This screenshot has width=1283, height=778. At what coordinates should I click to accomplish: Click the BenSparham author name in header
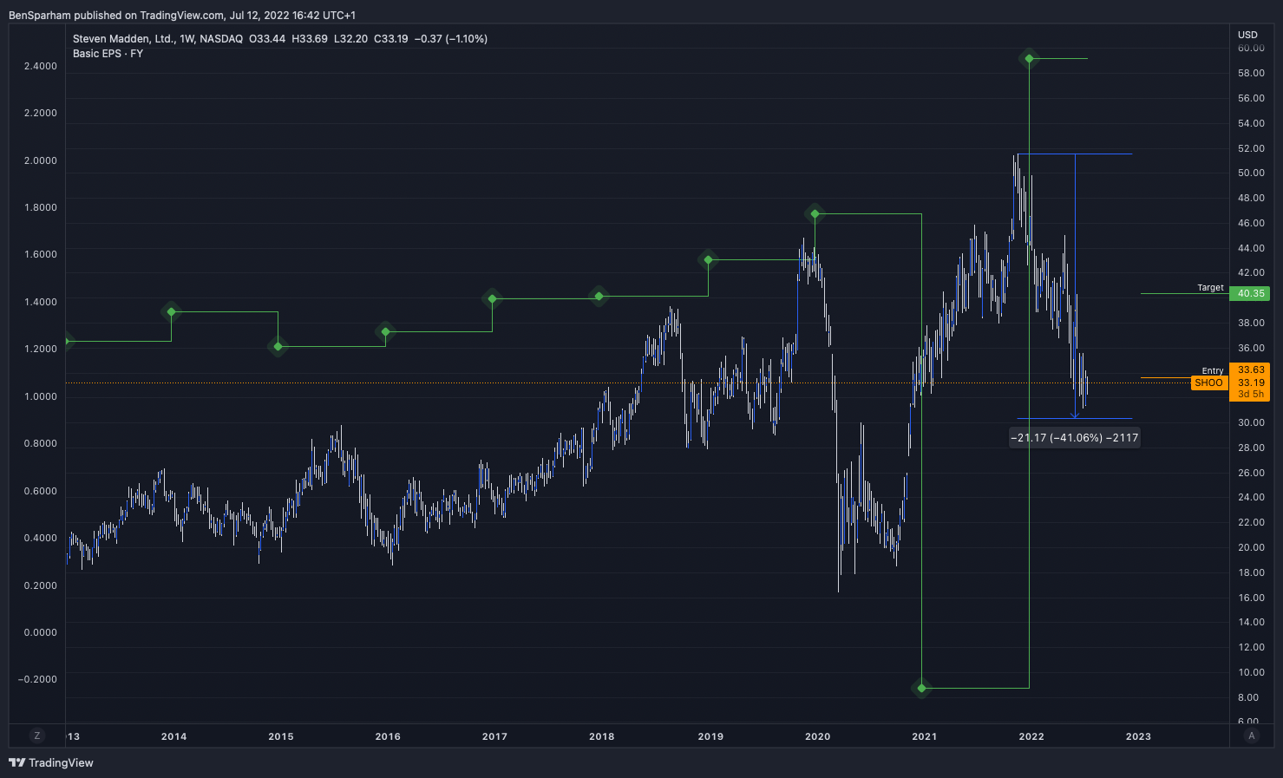point(40,16)
